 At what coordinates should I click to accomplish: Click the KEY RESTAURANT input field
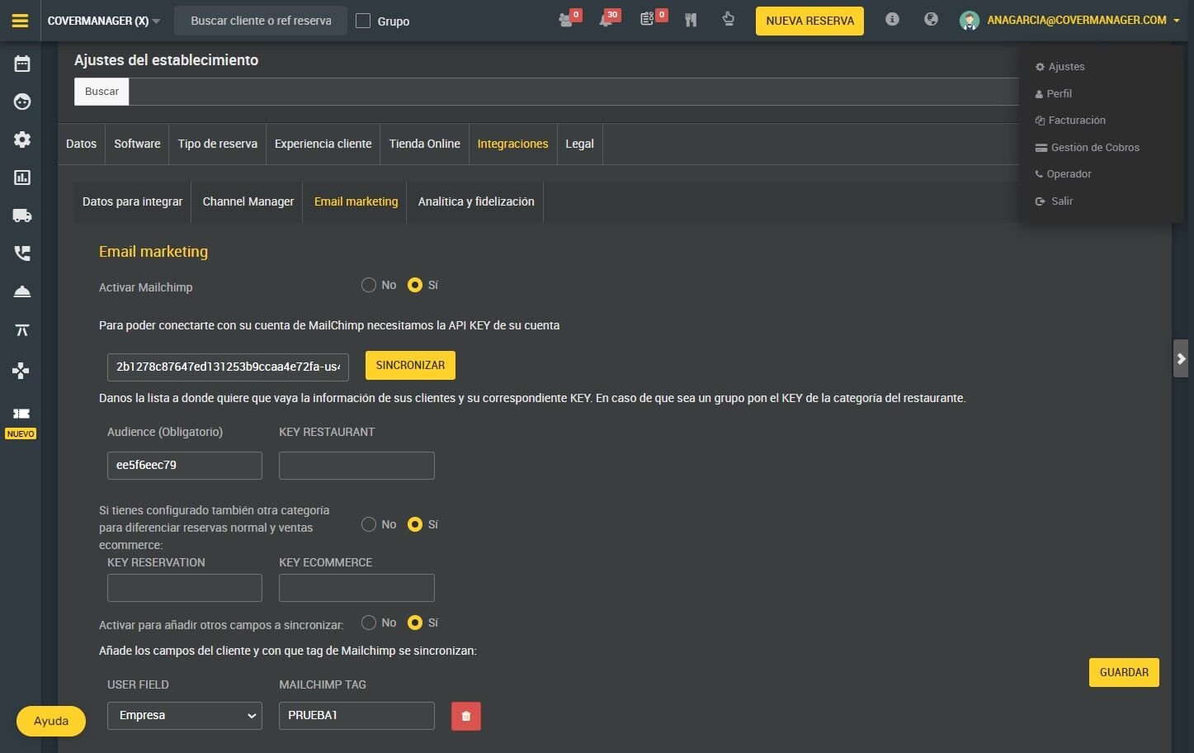(x=356, y=466)
